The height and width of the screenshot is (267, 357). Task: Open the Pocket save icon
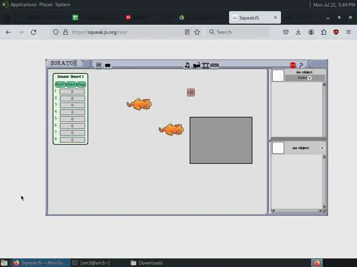coord(286,32)
